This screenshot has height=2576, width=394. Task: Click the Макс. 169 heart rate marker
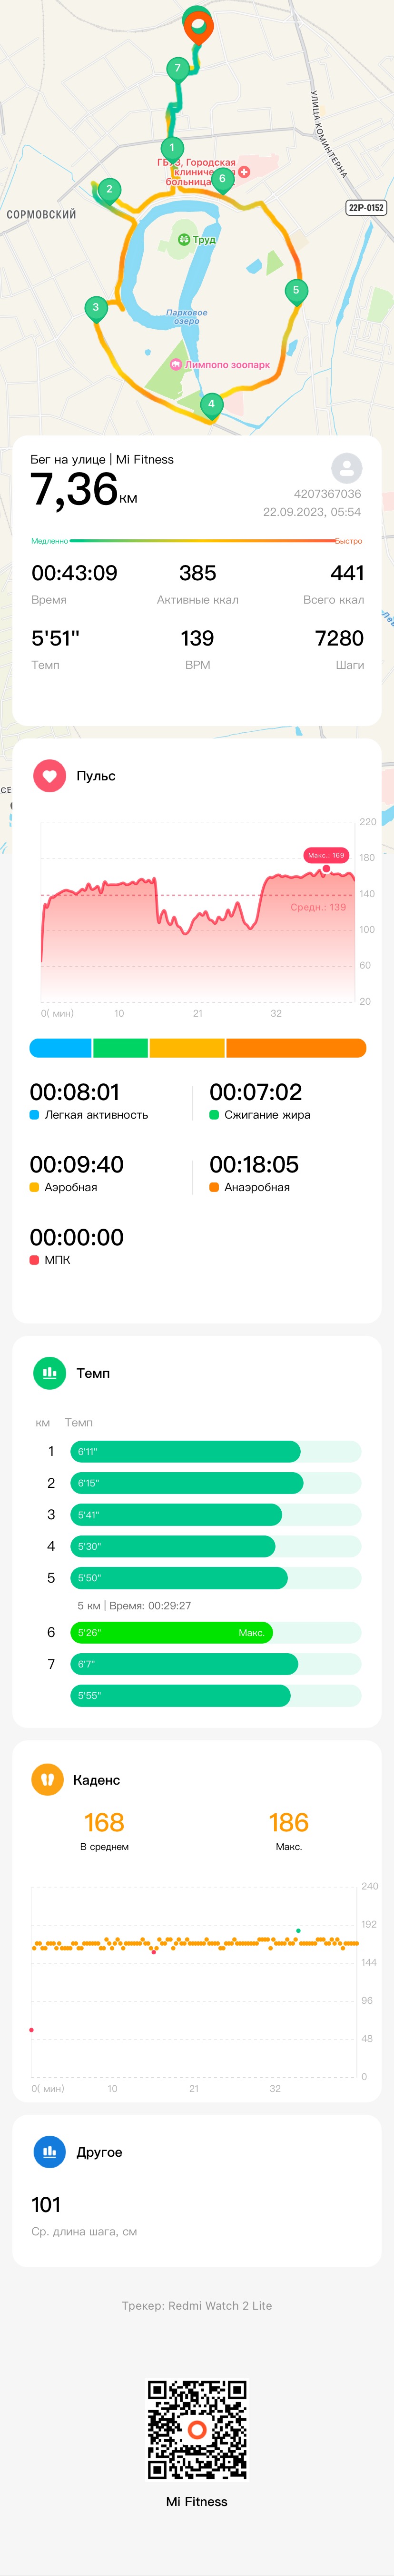coord(326,856)
